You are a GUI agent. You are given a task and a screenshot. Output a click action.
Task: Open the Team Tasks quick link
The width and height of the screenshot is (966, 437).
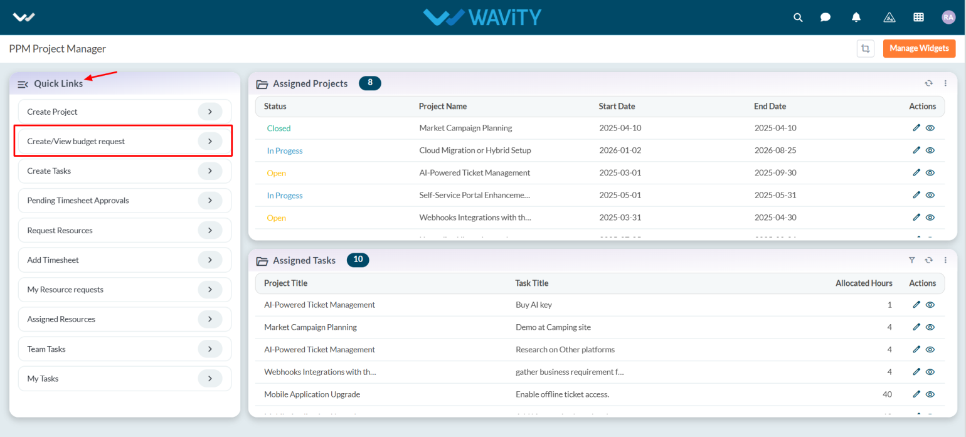point(125,349)
